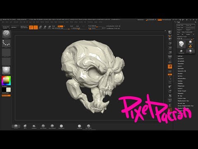
Task: Select the highlighted first brush on bottom shelf
Action: [16, 126]
